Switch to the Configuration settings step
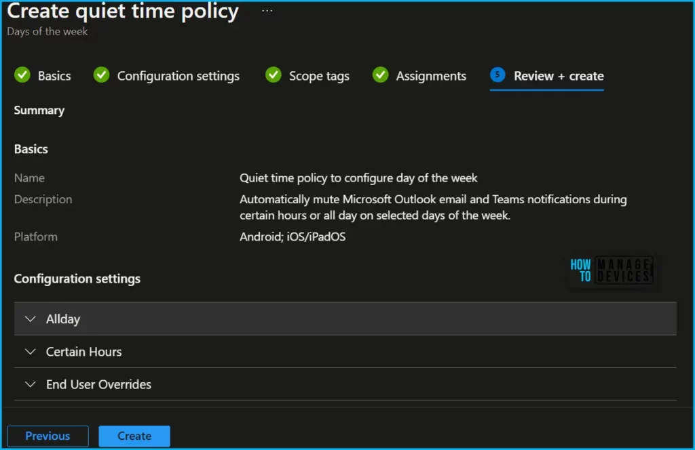This screenshot has width=695, height=450. pos(178,76)
